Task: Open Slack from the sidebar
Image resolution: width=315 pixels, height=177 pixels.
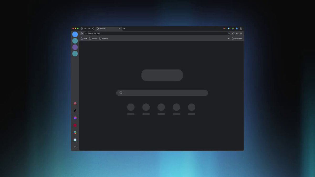Action: click(x=75, y=133)
